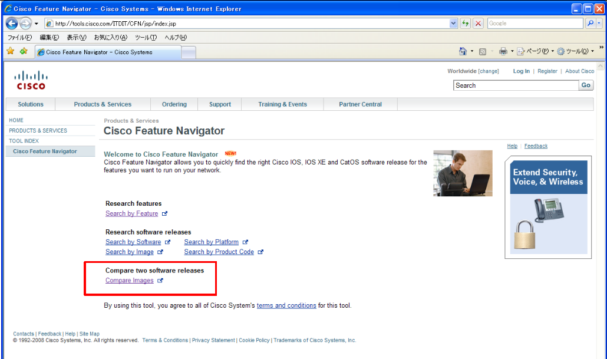Open the ファイル(F) menu
The image size is (607, 359).
(x=19, y=37)
